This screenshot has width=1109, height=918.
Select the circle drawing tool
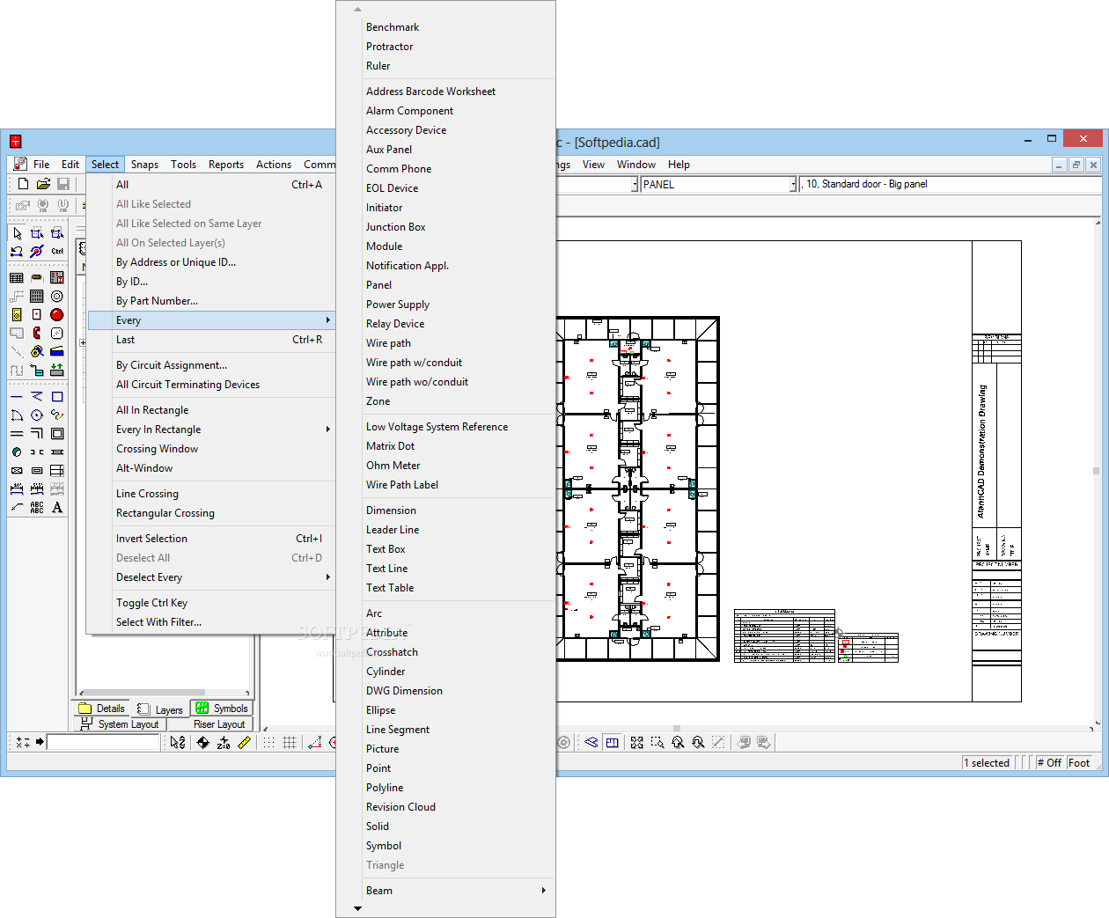point(37,415)
